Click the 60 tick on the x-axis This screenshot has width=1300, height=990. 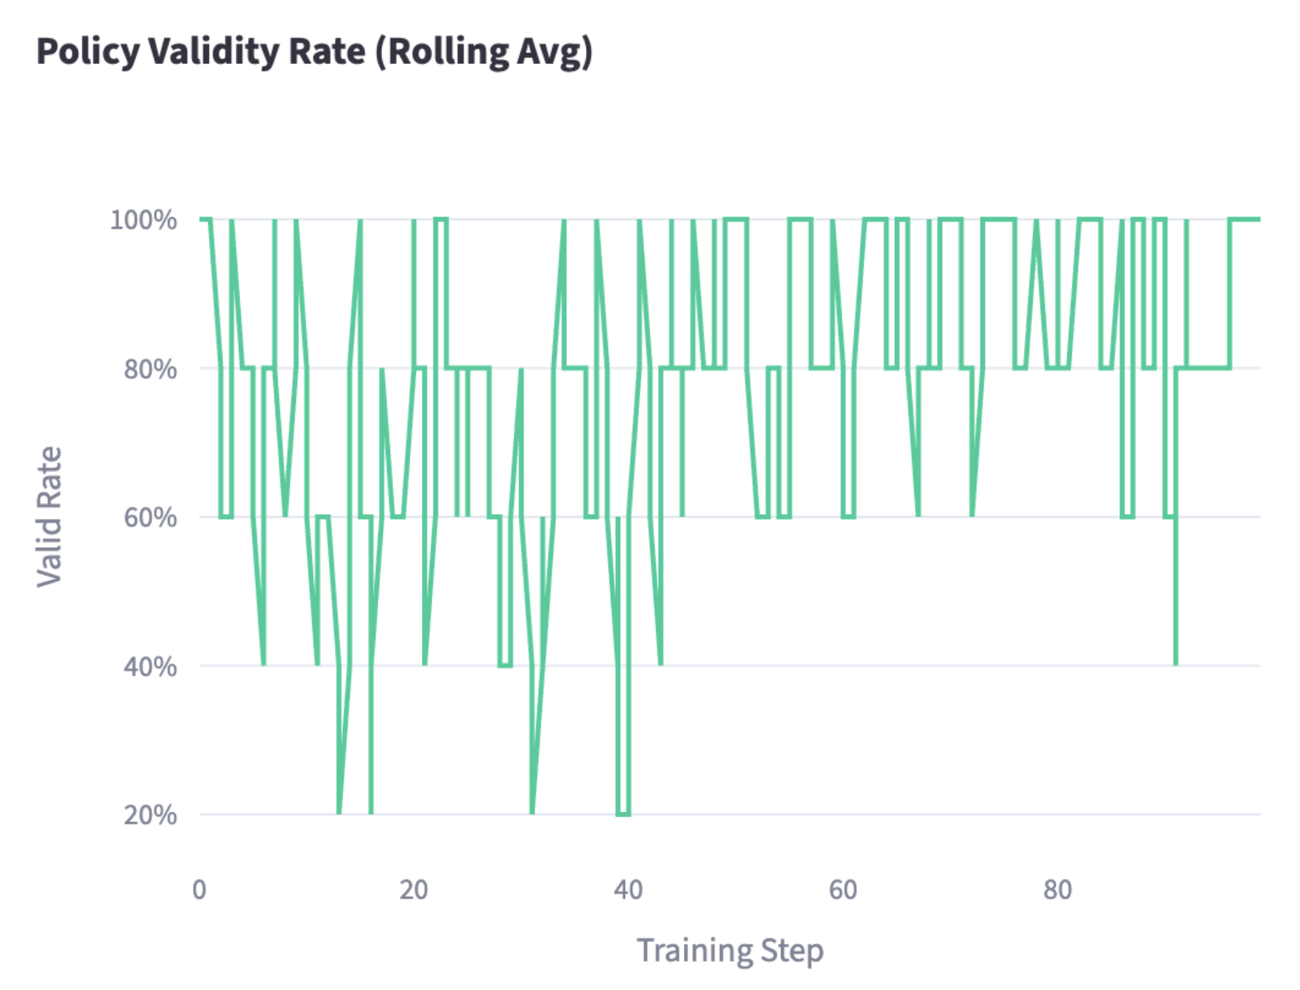click(843, 890)
